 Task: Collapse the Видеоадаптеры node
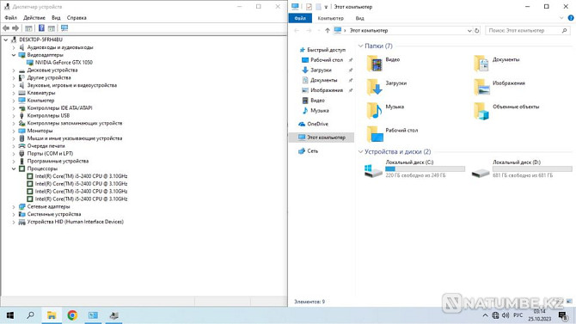tap(14, 55)
